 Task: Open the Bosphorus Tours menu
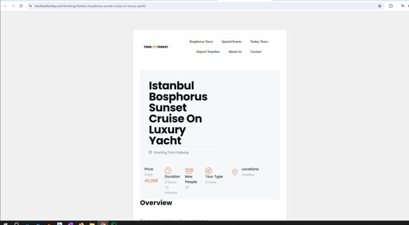click(201, 41)
